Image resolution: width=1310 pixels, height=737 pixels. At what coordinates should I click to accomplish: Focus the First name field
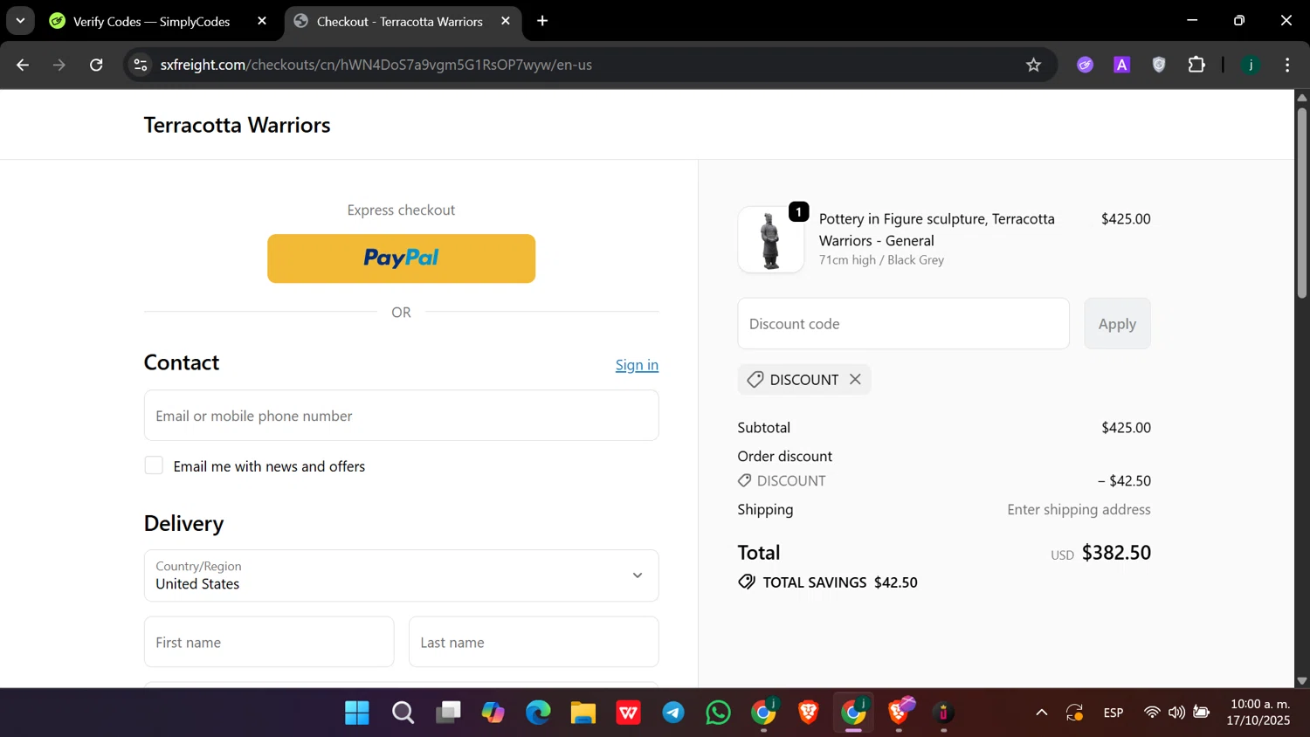(269, 642)
